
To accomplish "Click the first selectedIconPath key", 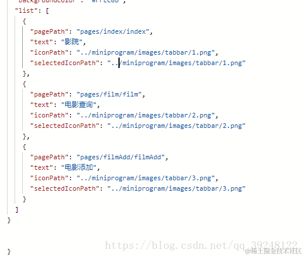I will (x=65, y=63).
